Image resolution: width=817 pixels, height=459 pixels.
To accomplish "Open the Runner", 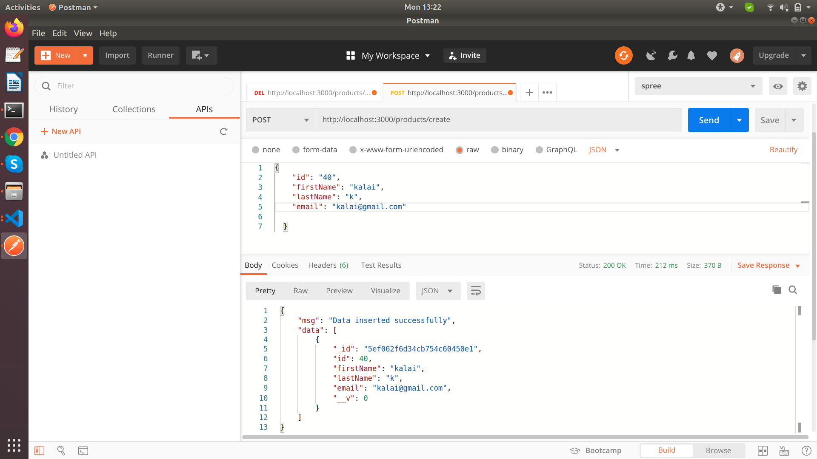I will (160, 56).
